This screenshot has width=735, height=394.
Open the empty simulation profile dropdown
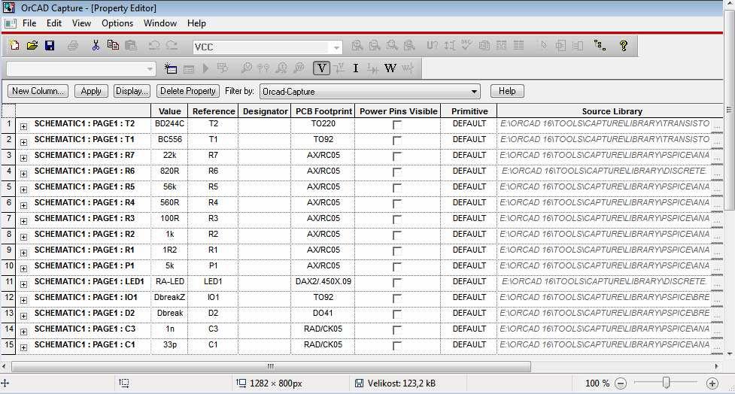(150, 69)
